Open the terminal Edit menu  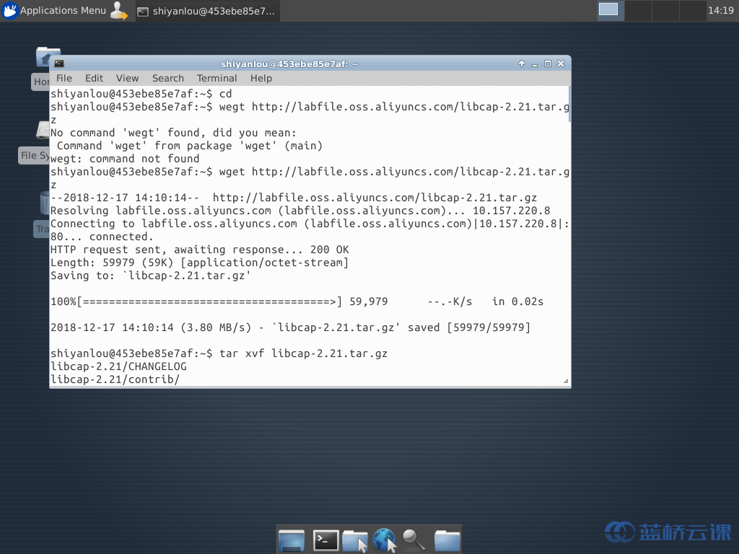tap(94, 78)
